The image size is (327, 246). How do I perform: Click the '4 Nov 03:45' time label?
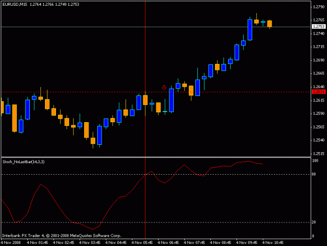tap(89, 243)
